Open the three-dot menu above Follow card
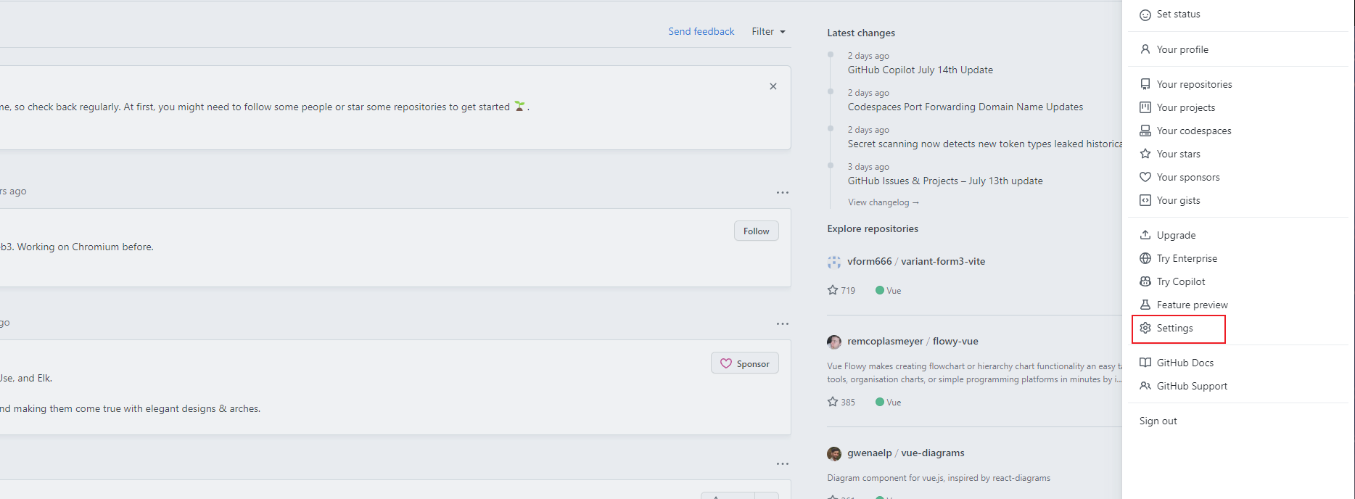Viewport: 1355px width, 499px height. point(782,193)
